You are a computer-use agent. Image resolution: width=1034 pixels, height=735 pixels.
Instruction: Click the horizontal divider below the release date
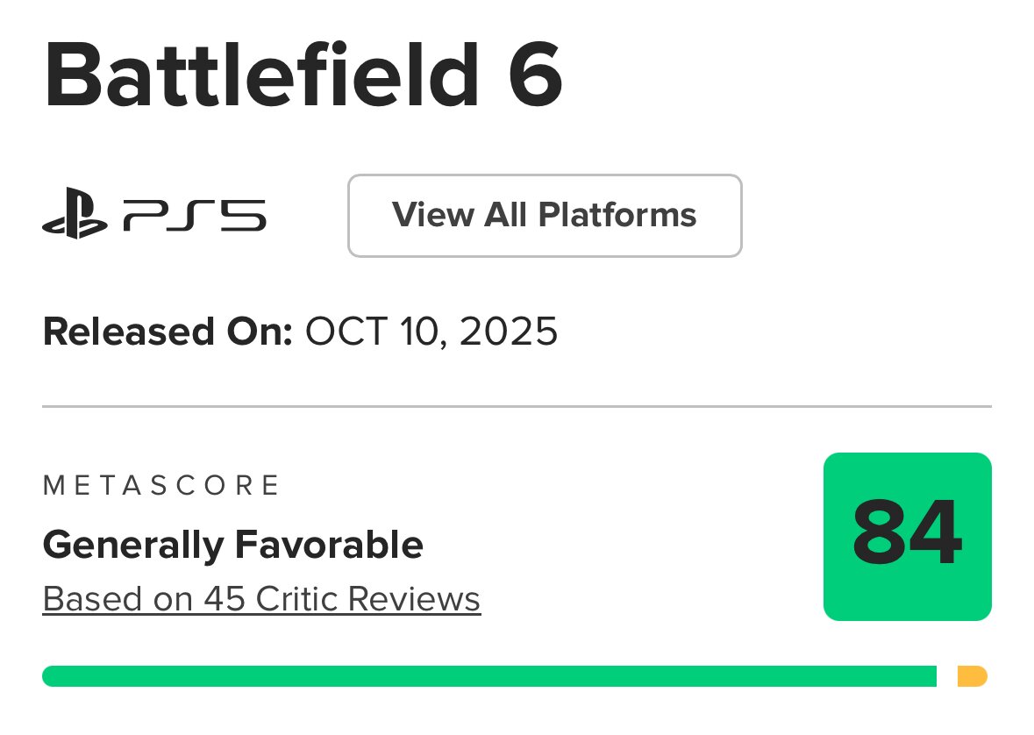[517, 407]
